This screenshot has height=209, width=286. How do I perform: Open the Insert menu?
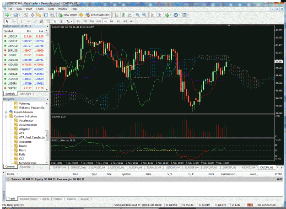[29, 9]
